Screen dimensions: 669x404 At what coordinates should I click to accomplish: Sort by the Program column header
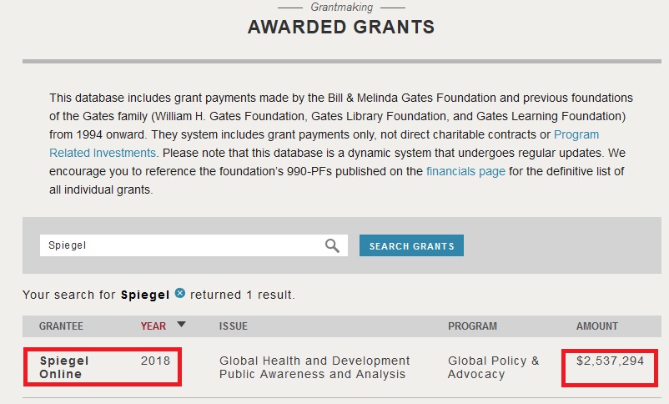click(x=472, y=326)
